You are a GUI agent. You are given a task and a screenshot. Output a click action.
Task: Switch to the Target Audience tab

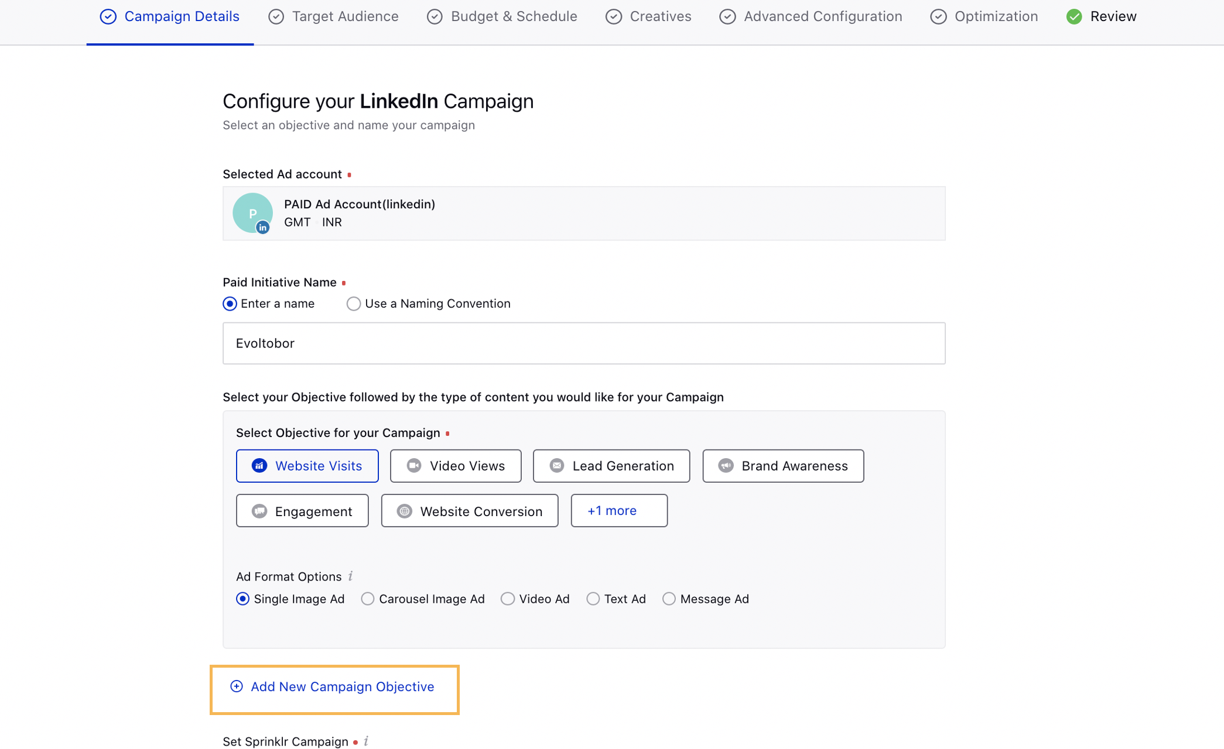tap(333, 16)
